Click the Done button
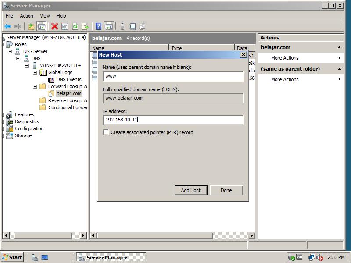The width and height of the screenshot is (351, 263). point(226,190)
